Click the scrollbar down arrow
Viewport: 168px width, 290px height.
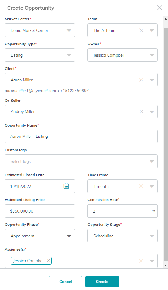pos(165,266)
